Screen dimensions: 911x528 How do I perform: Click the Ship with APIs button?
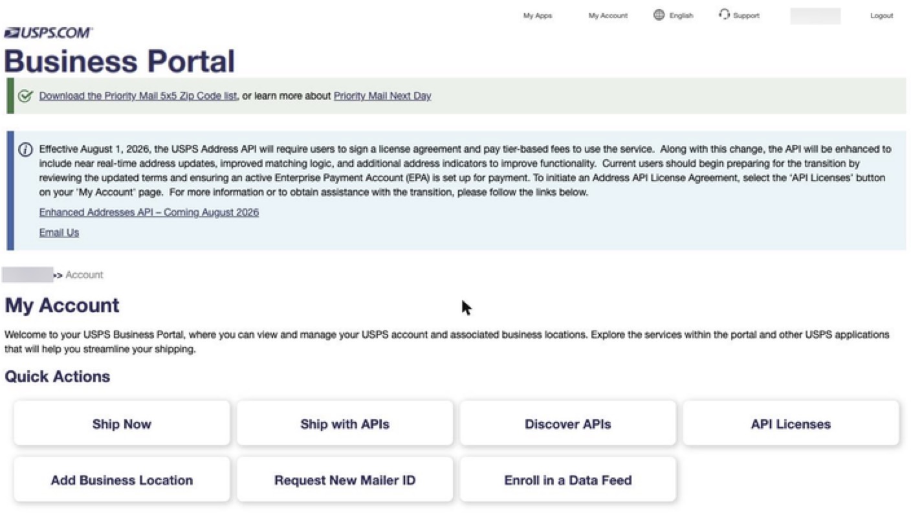point(345,424)
